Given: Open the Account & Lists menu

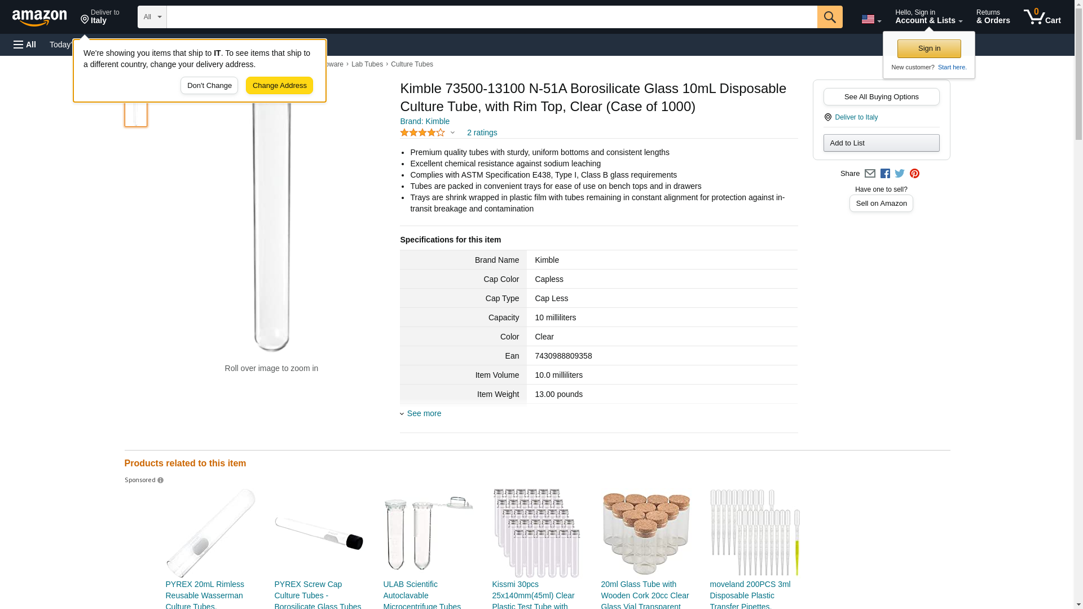Looking at the screenshot, I should (x=928, y=17).
